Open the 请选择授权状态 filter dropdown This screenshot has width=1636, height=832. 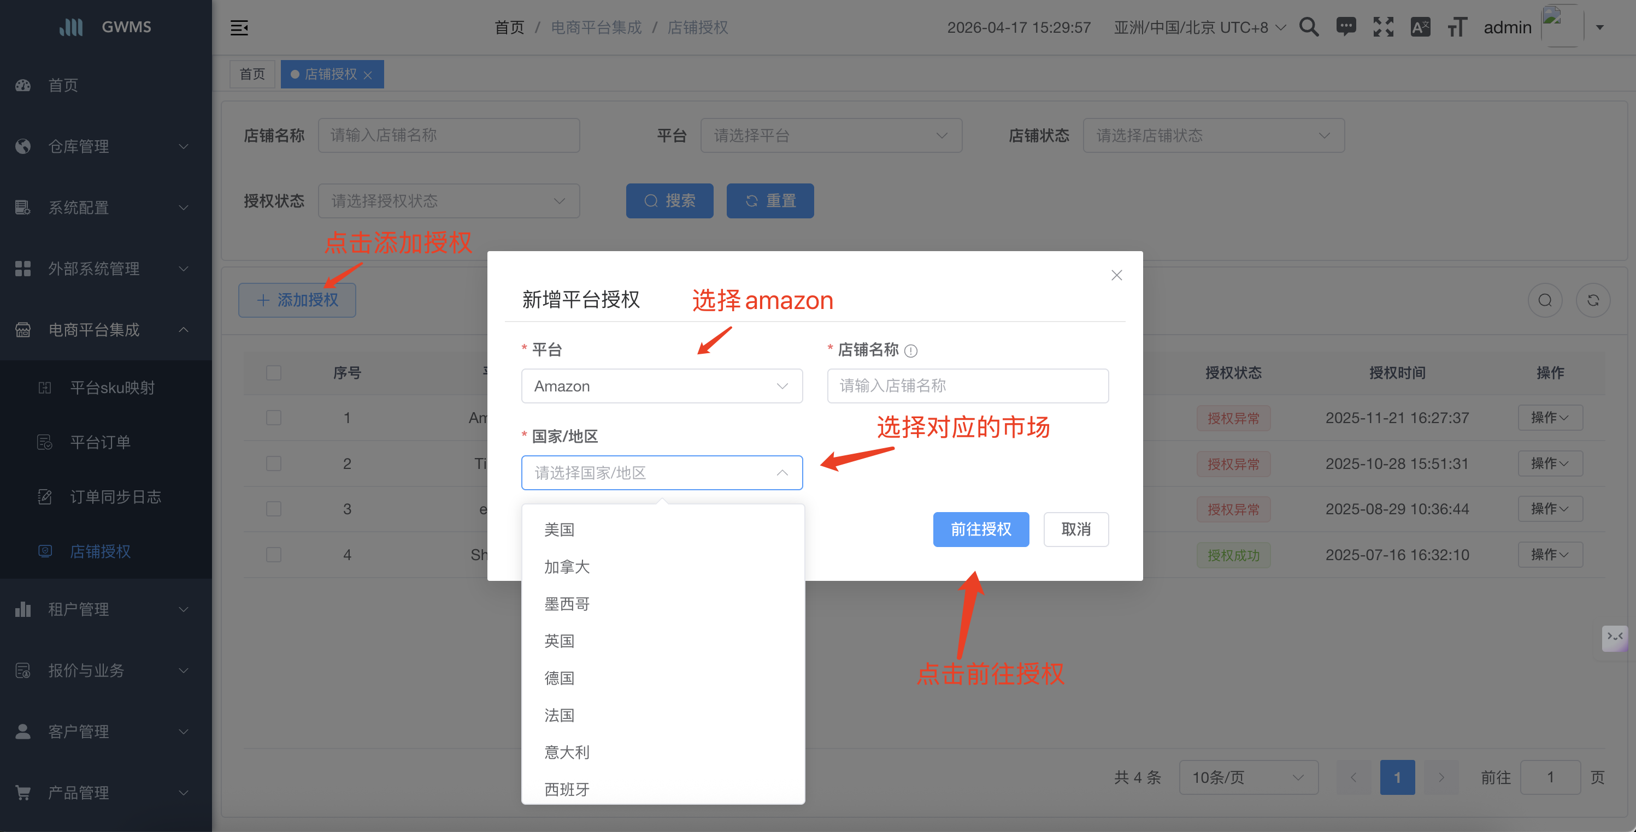tap(449, 201)
